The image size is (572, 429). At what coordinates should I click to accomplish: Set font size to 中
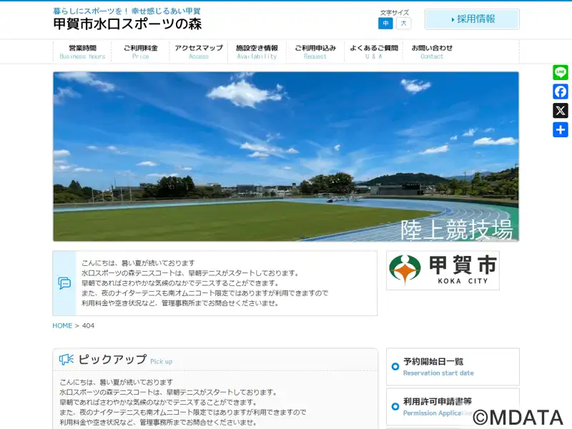tap(385, 24)
